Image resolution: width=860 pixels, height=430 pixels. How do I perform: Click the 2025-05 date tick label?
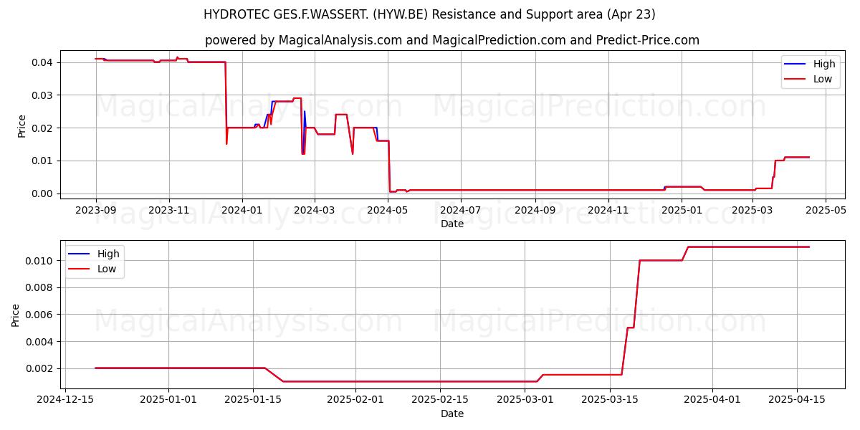point(825,210)
